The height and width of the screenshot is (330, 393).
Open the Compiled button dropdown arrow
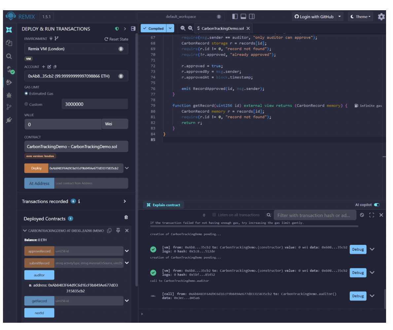[x=170, y=28]
